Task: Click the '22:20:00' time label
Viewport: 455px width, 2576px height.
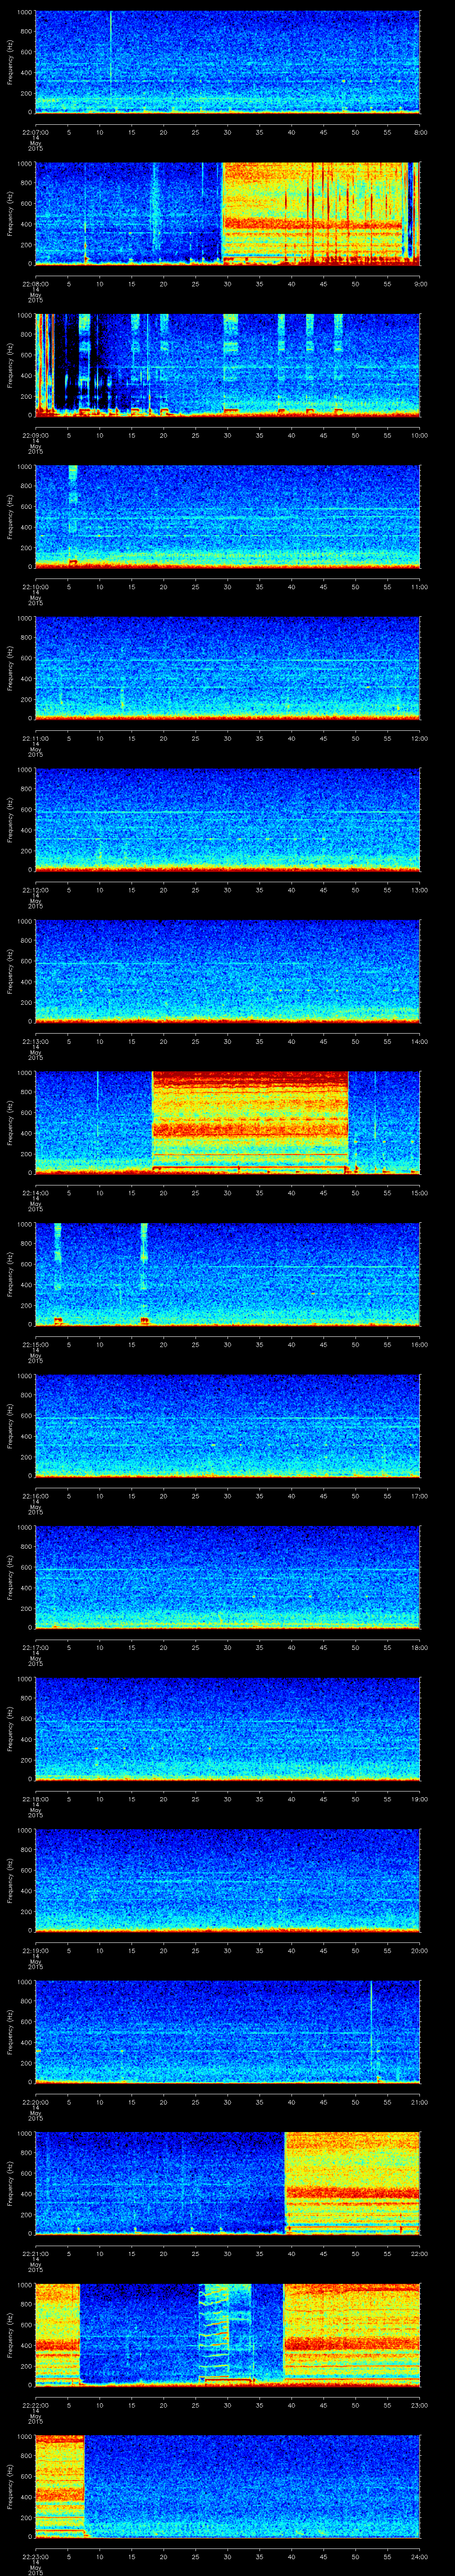Action: point(35,2101)
